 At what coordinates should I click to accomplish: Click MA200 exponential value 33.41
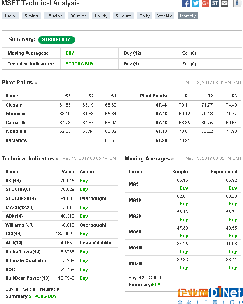231,260
